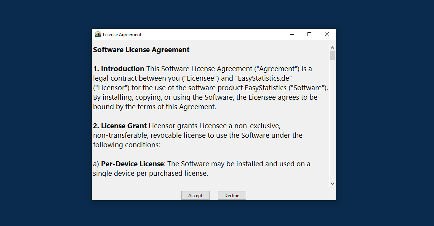The image size is (434, 226).
Task: Click the "single device per purchased license" line
Action: tap(150, 173)
